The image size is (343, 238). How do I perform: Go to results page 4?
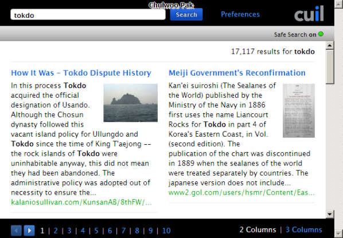click(83, 231)
